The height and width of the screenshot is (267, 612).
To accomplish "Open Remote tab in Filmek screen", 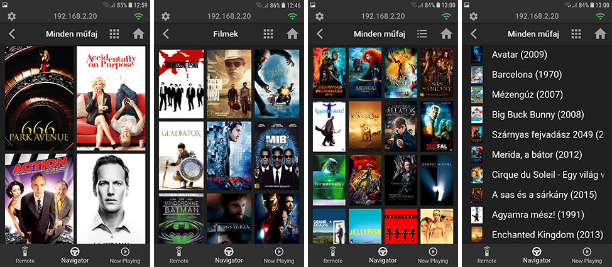I will (x=178, y=255).
